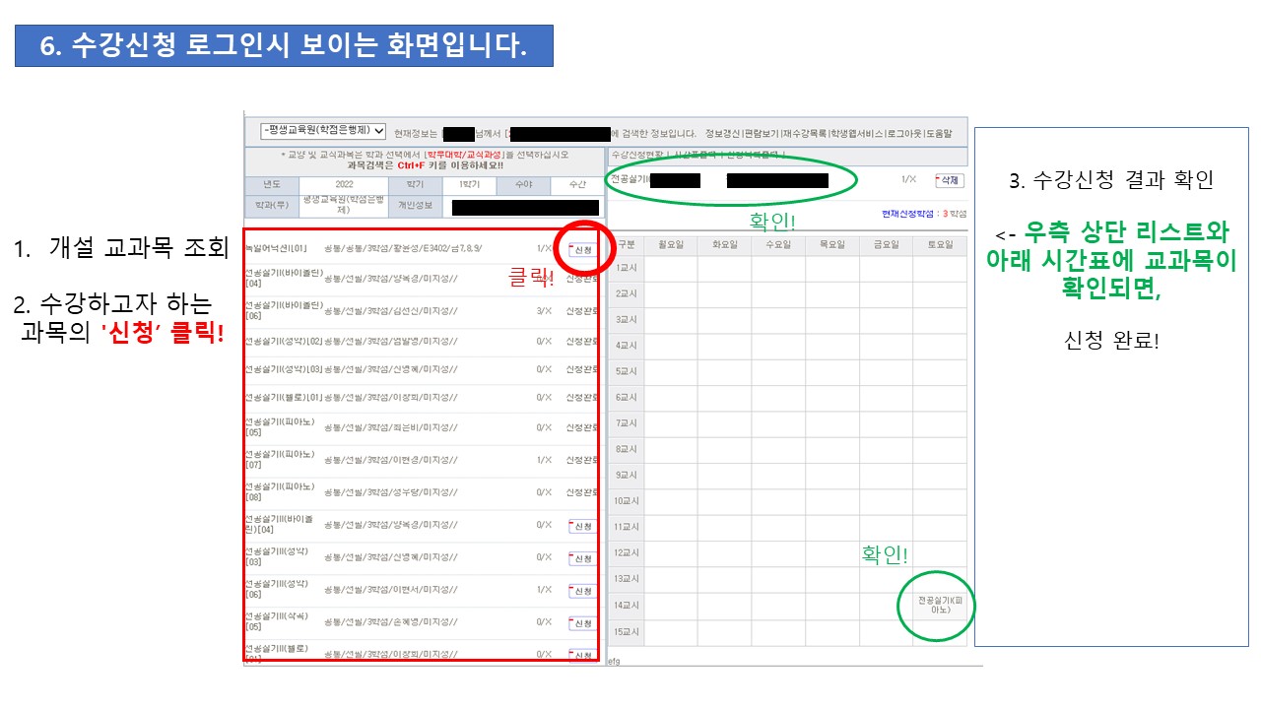This screenshot has width=1261, height=709.
Task: Click the 편람보기 link
Action: tap(762, 133)
